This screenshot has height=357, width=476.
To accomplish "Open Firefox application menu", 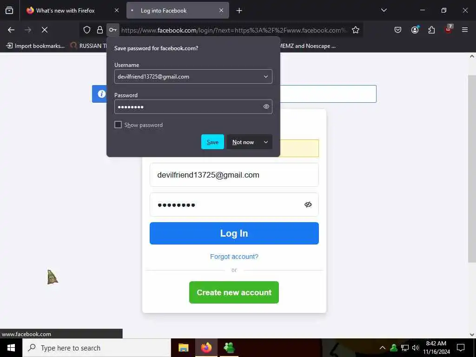I will coord(465,30).
